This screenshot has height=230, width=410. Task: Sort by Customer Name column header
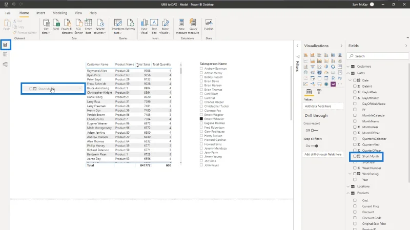click(97, 65)
